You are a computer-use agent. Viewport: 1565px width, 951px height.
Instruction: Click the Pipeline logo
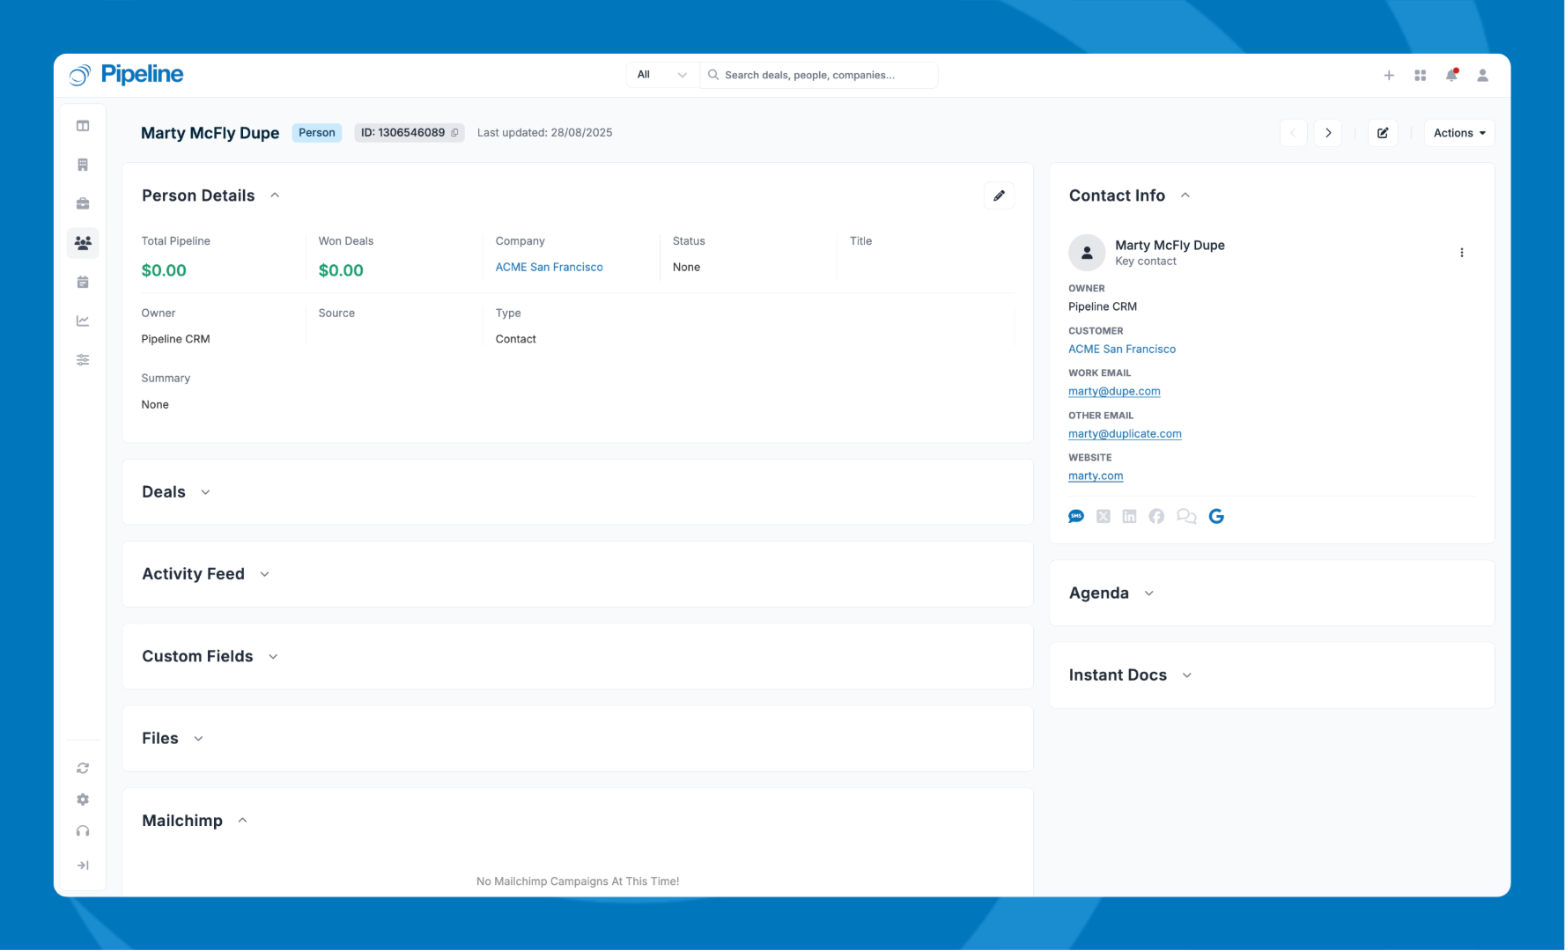[126, 75]
